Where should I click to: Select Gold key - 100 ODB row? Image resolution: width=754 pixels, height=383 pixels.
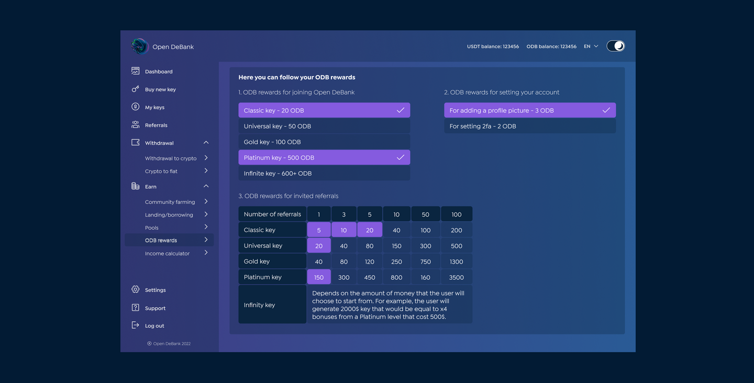pos(324,142)
